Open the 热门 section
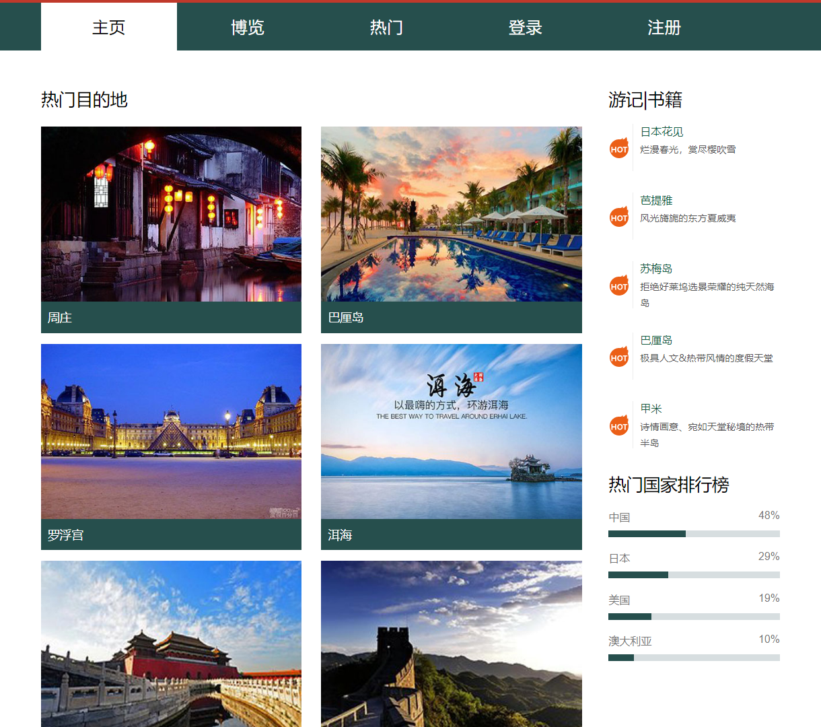The width and height of the screenshot is (821, 727). click(386, 27)
